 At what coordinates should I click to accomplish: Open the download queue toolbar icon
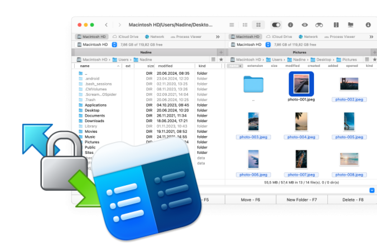click(x=368, y=25)
